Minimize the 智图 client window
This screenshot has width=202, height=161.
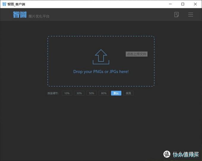click(170, 4)
